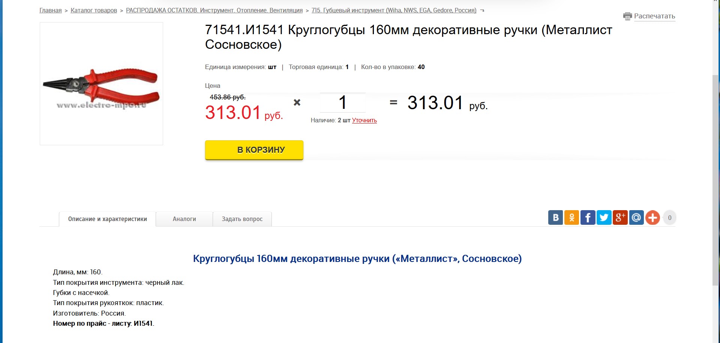Viewport: 720px width, 343px height.
Task: Click the printer icon
Action: pyautogui.click(x=627, y=16)
